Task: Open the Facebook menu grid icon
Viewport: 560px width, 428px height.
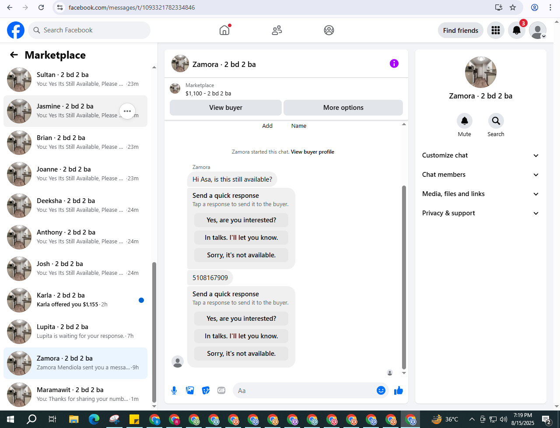Action: coord(496,30)
